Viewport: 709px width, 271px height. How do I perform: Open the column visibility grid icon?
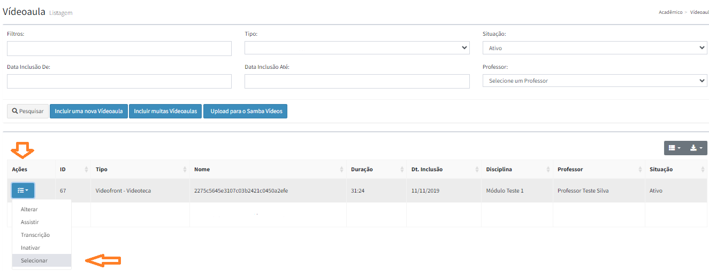[674, 148]
